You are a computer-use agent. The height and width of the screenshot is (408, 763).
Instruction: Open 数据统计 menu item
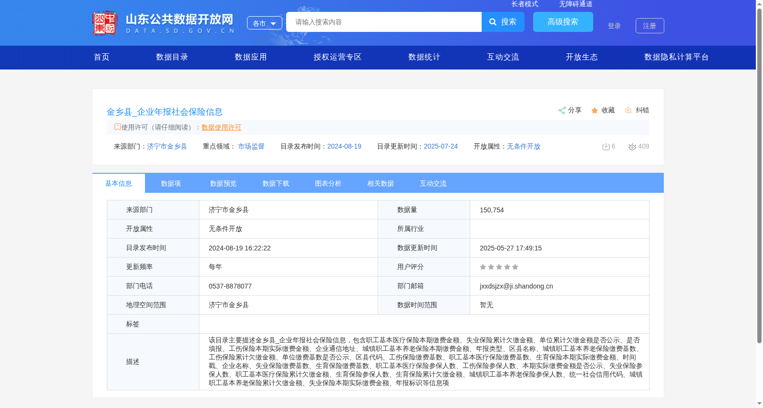424,57
